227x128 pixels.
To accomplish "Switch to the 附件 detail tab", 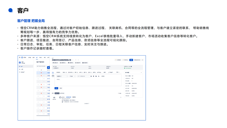I will click(105, 72).
